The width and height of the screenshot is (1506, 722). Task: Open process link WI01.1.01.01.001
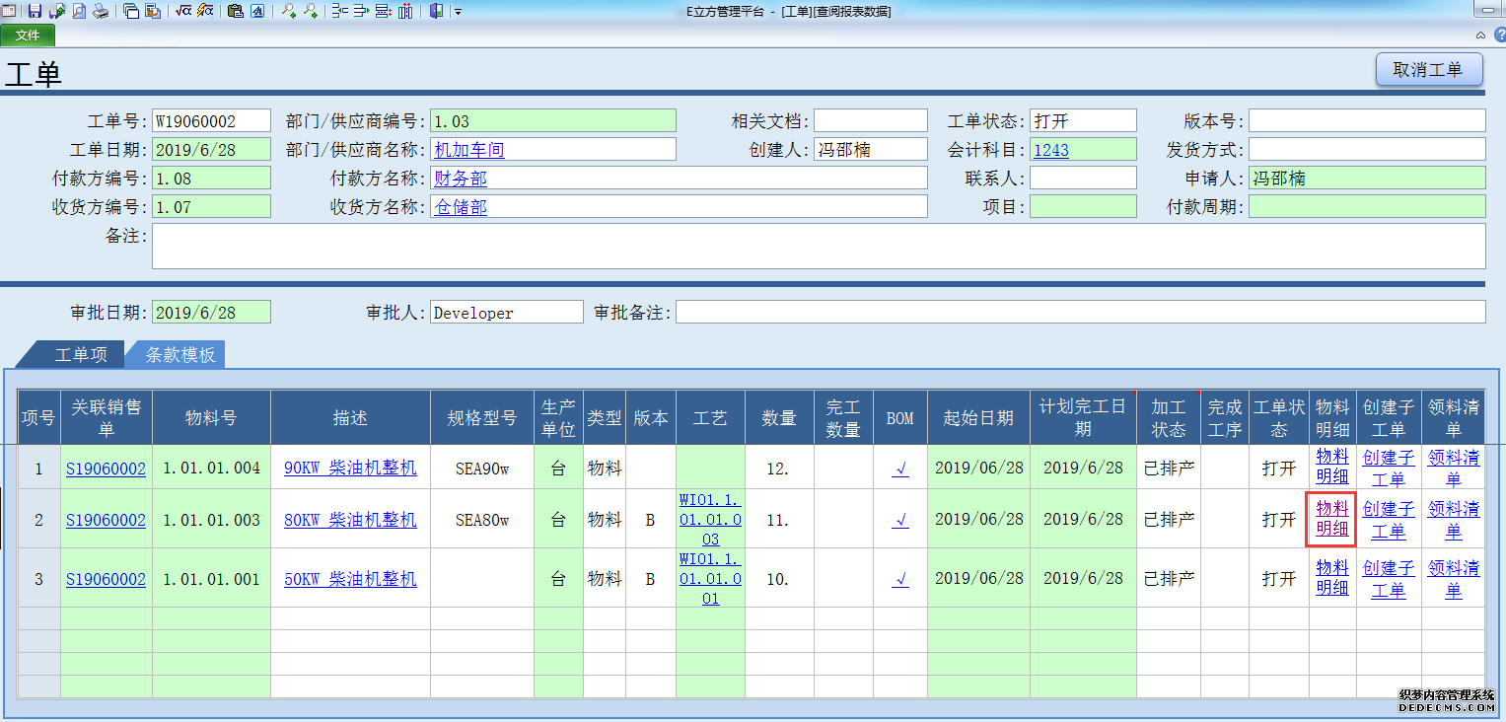710,579
